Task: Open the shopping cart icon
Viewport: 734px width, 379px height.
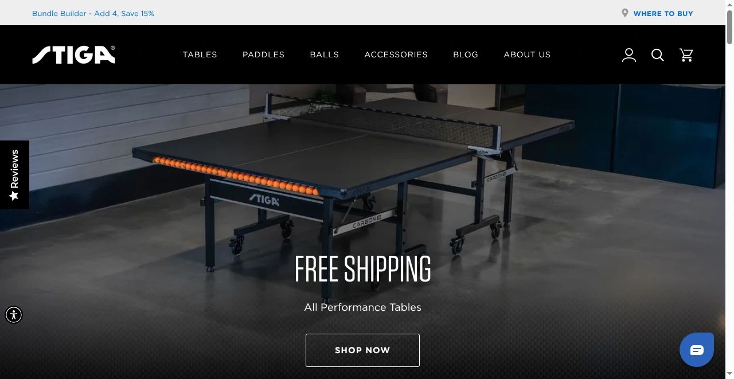Action: pos(686,55)
